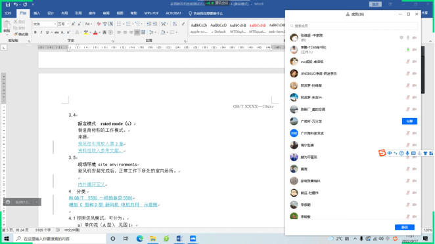
Task: Switch to the 插入 ribbon tab
Action: coord(37,13)
